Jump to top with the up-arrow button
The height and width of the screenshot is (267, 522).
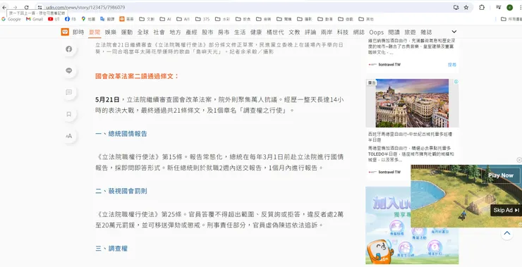coord(507,233)
